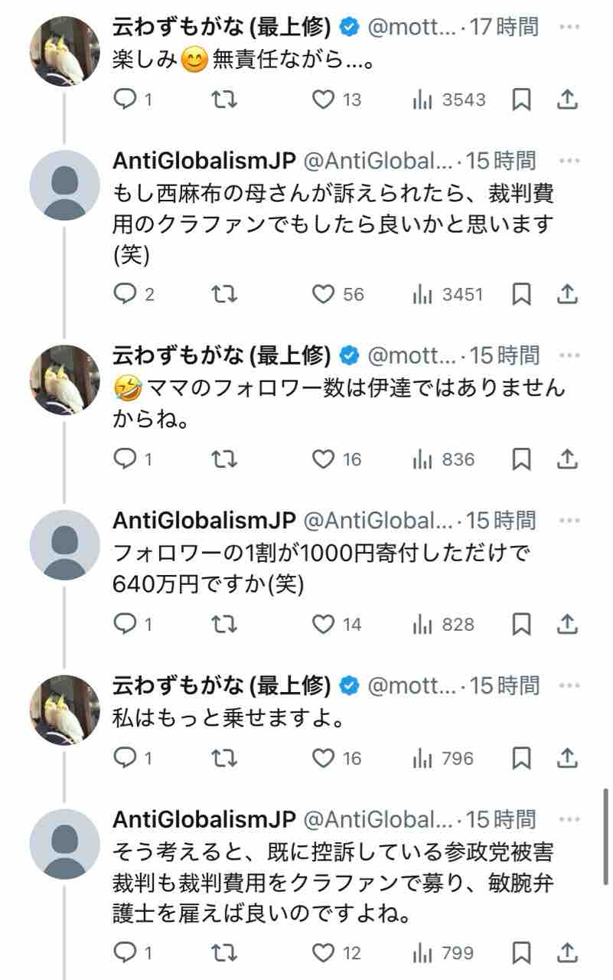Screen dimensions: 613x980
Task: Tap the gray default avatar on 西麻布 tweet
Action: 64,186
